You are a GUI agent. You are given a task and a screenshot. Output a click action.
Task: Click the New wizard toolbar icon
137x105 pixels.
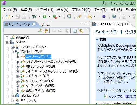[8, 16]
